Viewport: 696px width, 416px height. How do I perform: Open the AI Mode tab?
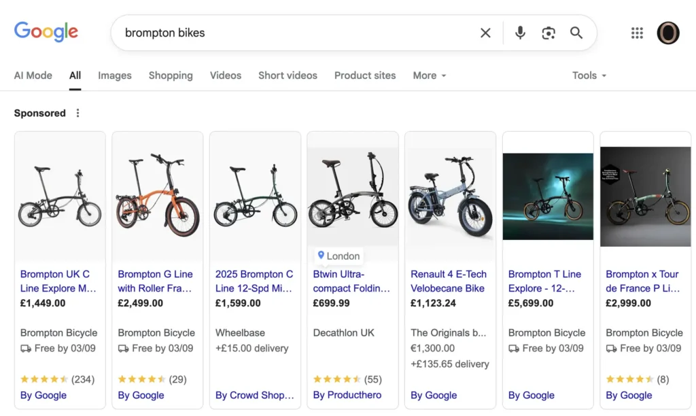click(33, 75)
